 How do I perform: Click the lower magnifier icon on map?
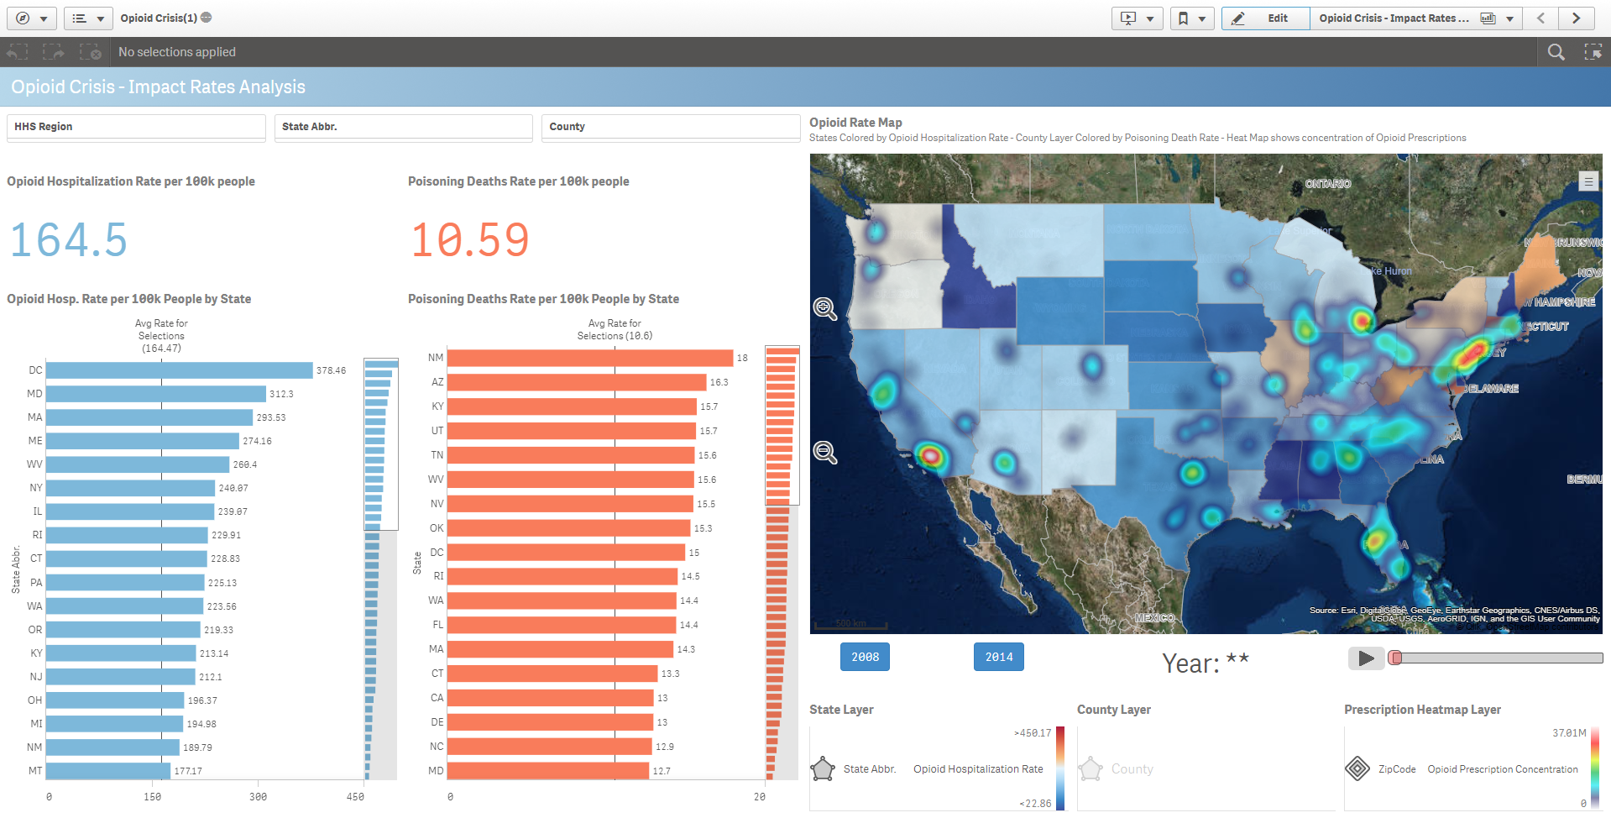tap(825, 453)
